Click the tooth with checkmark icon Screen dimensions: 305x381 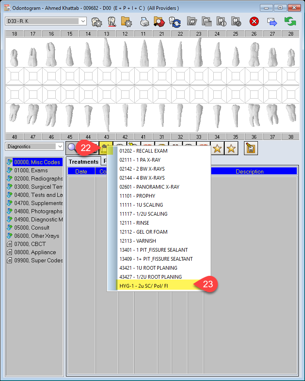236,22
